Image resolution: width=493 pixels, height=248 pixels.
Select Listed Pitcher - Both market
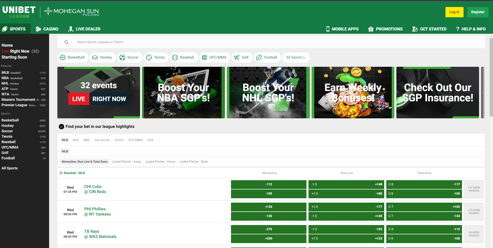click(x=194, y=162)
